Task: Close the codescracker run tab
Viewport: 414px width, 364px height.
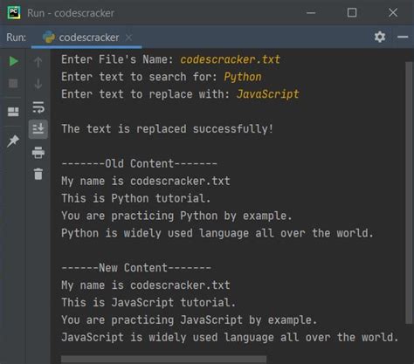Action: pyautogui.click(x=128, y=38)
